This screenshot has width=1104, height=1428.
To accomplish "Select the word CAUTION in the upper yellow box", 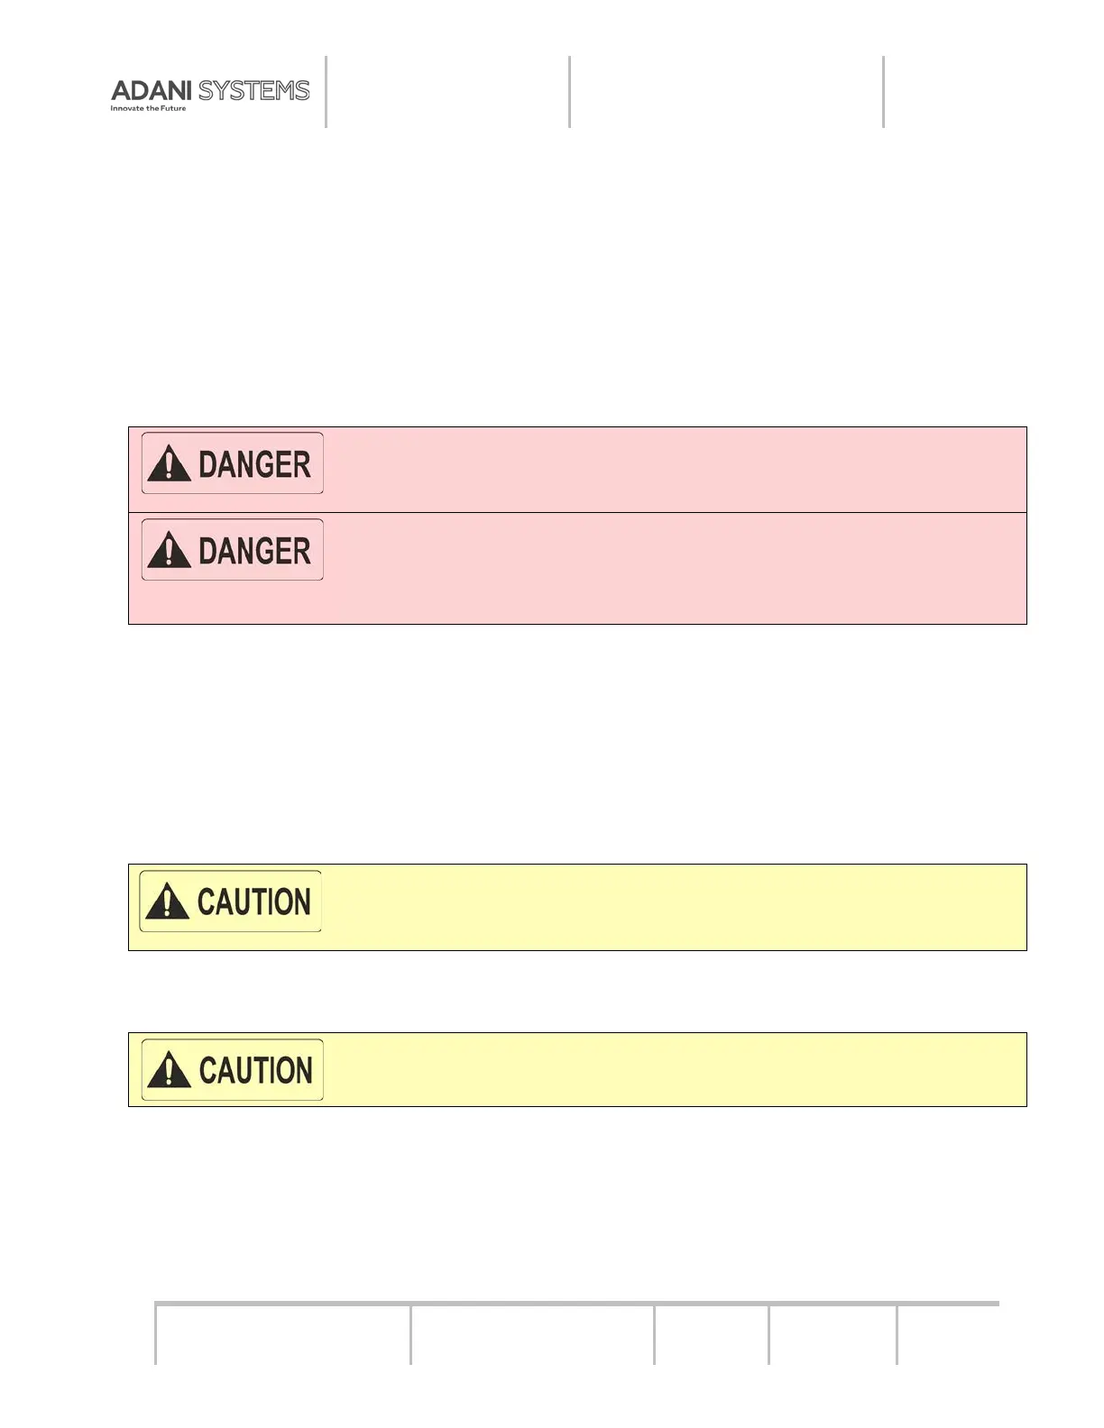I will (253, 902).
